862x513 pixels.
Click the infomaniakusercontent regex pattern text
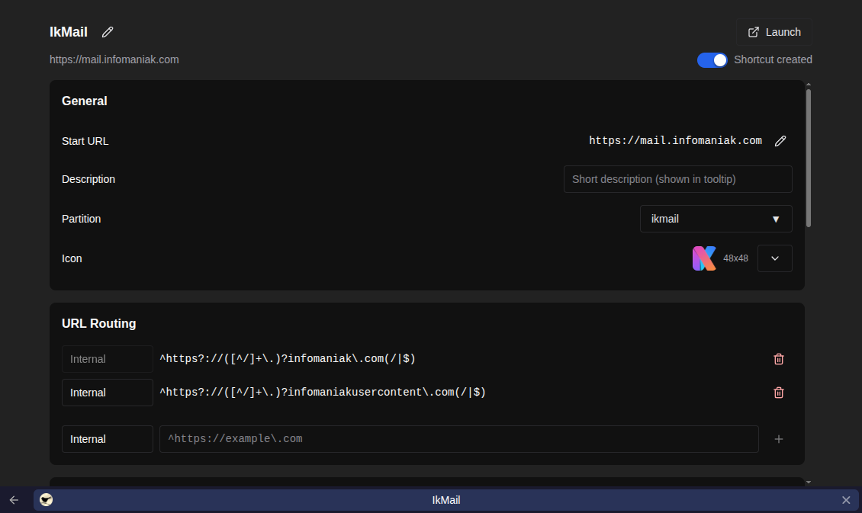click(323, 392)
